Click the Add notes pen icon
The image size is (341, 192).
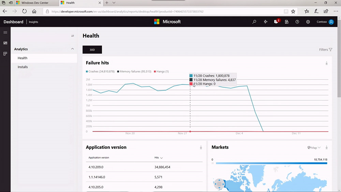[316, 11]
